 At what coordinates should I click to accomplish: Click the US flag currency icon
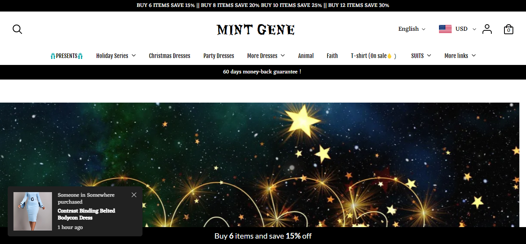click(x=445, y=29)
